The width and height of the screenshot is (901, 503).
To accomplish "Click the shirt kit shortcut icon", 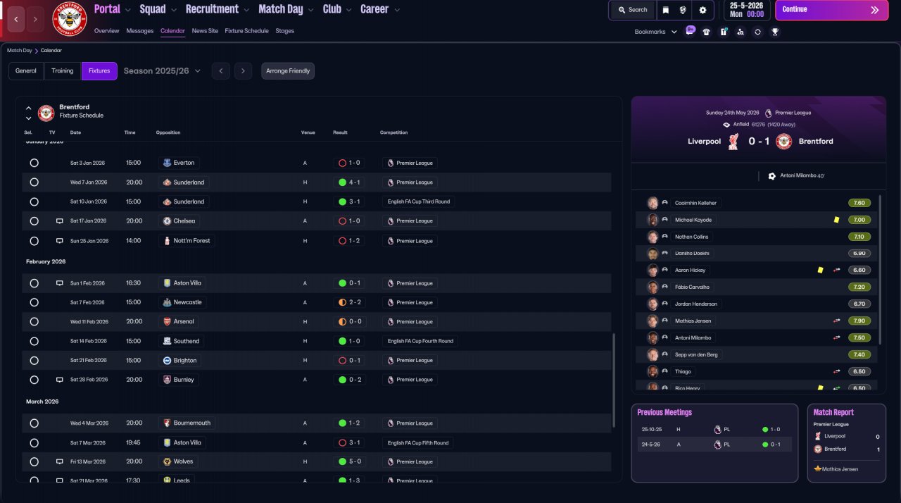I will (707, 32).
